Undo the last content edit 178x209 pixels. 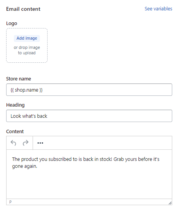coord(13,143)
